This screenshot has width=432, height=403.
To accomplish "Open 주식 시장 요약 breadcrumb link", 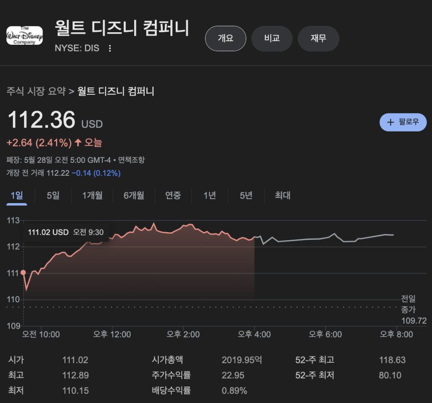I will pyautogui.click(x=36, y=91).
